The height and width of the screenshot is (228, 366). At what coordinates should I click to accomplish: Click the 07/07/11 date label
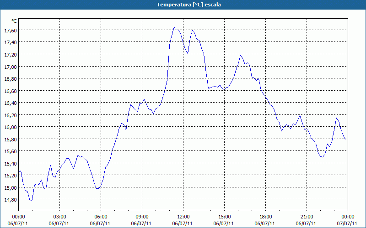tap(347, 223)
